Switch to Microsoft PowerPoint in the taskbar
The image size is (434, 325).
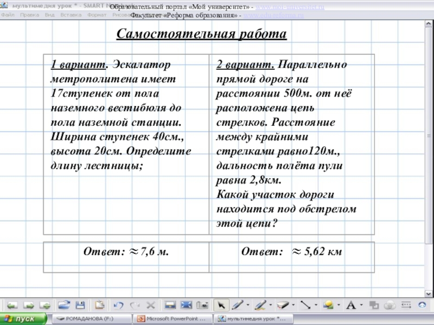point(173,319)
